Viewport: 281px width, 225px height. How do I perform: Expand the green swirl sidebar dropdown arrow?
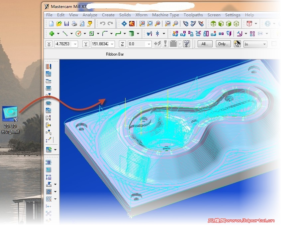point(55,149)
